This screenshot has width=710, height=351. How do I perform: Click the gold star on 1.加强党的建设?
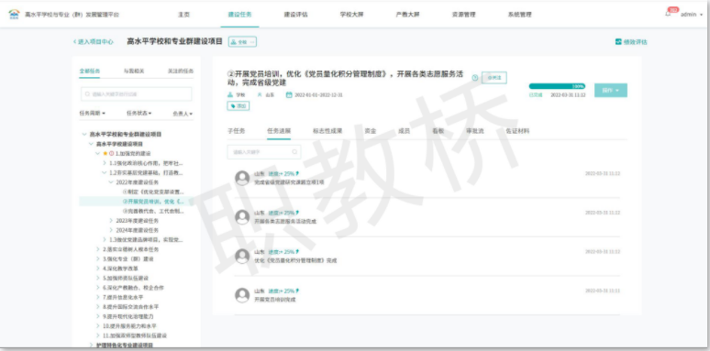tap(105, 153)
